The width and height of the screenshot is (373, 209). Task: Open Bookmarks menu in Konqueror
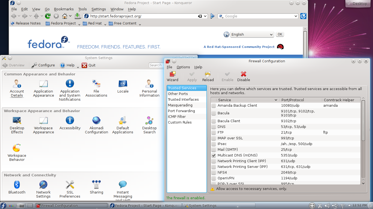(64, 9)
